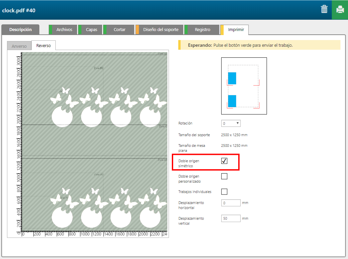
Task: Click the upper blue rectangle in layout diagram
Action: (x=232, y=78)
